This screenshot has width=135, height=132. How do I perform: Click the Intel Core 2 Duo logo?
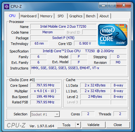113,35
